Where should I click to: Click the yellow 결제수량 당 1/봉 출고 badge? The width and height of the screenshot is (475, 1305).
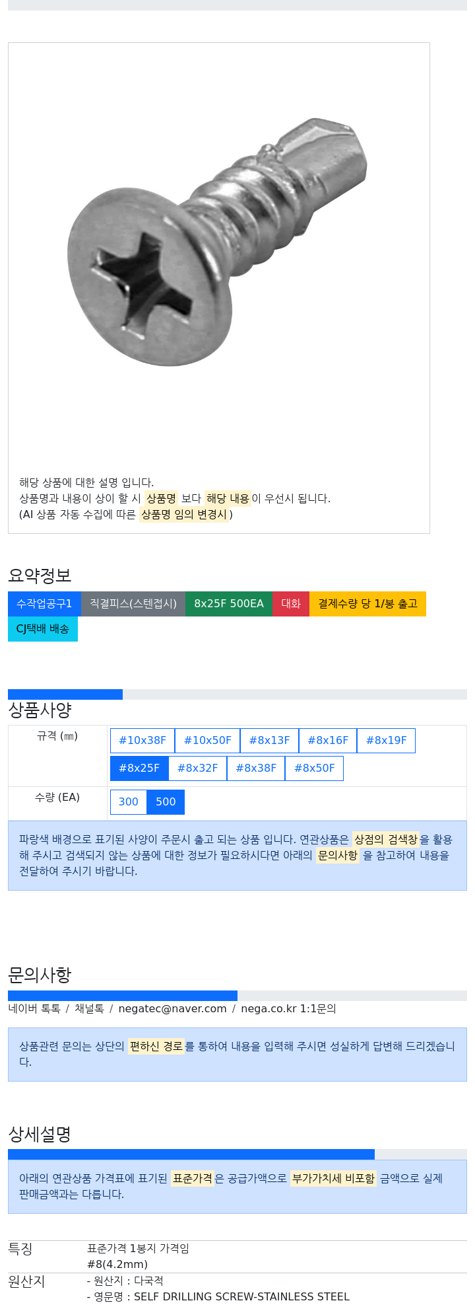click(x=367, y=604)
